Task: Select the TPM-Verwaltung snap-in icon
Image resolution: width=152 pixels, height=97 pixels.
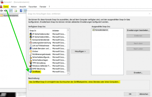Action: coord(31,63)
